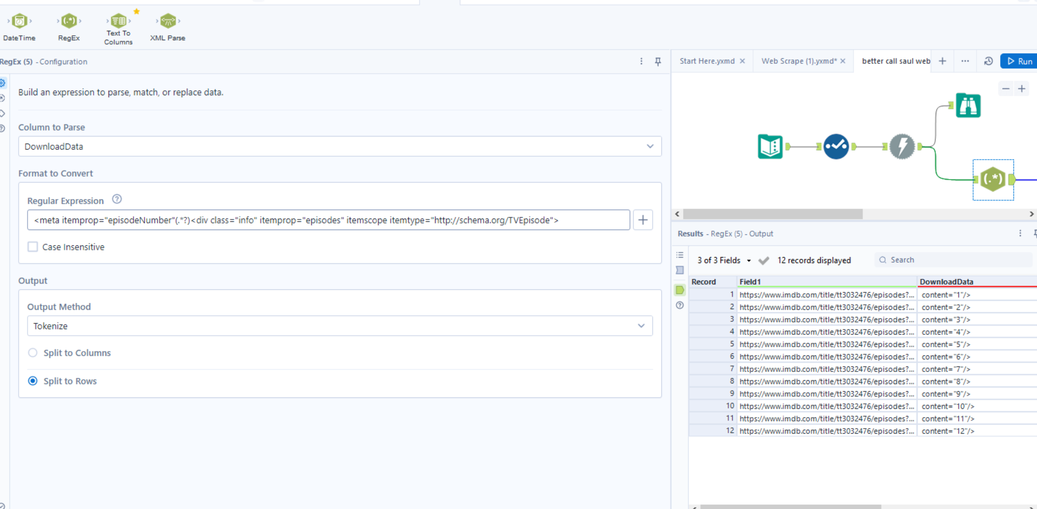Viewport: 1037px width, 509px height.
Task: Click the Browse tool with binoculars on canvas
Action: tap(968, 105)
